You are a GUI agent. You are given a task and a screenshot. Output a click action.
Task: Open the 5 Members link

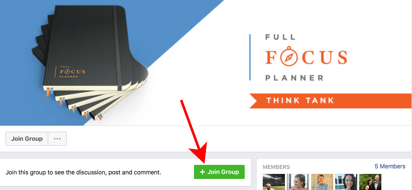coord(390,166)
